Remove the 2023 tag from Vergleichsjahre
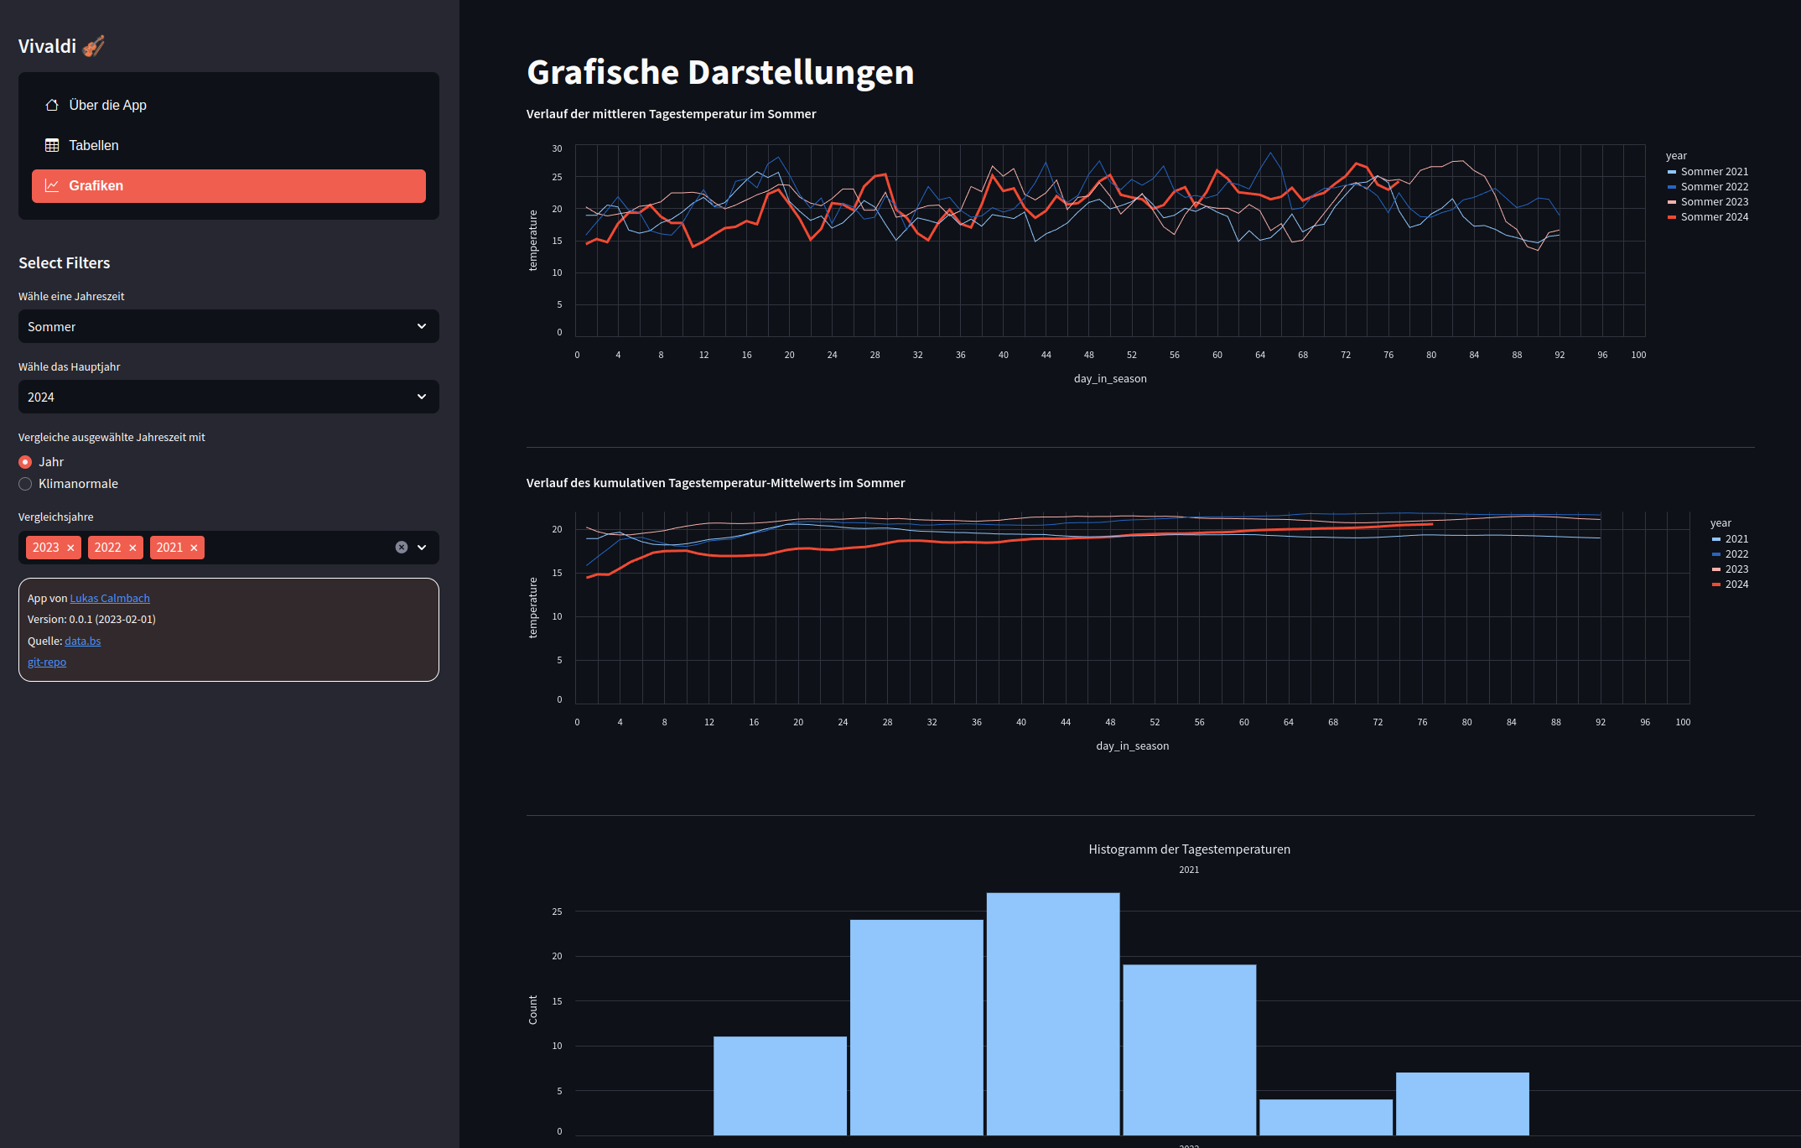The image size is (1801, 1148). (71, 548)
